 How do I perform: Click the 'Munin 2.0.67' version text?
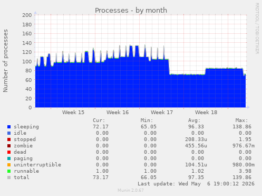[x=131, y=190]
